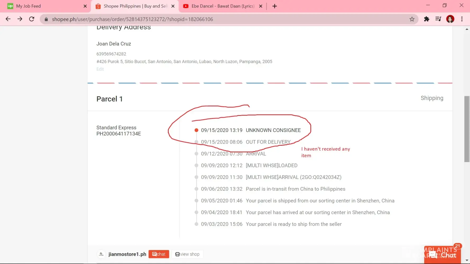470x264 pixels.
Task: Select the tracking number PH200064117134E
Action: point(119,134)
